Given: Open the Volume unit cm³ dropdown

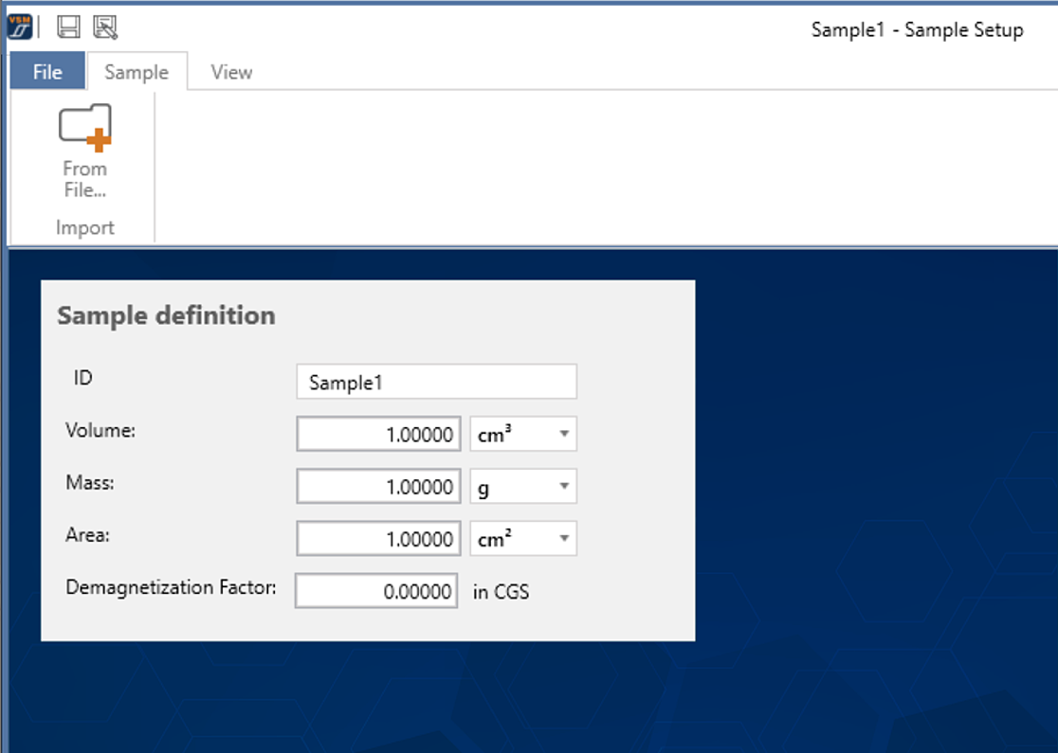Looking at the screenshot, I should (523, 434).
